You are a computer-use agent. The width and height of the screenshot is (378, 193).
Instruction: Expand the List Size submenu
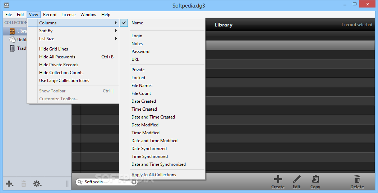point(73,38)
